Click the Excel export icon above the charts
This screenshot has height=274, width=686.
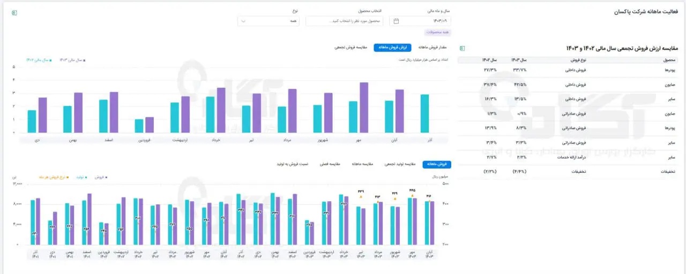tap(14, 12)
